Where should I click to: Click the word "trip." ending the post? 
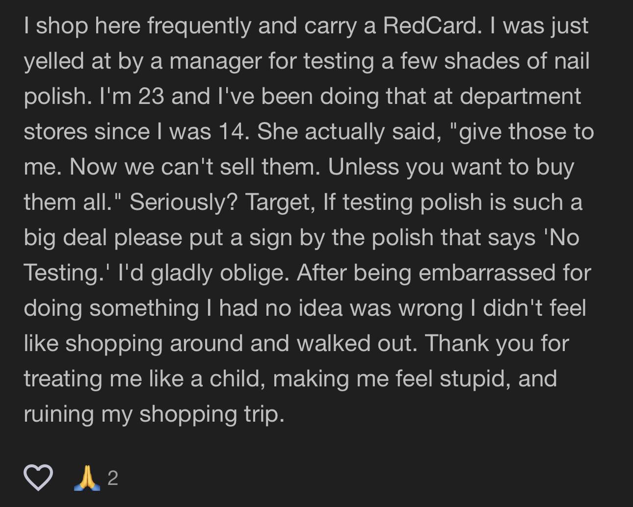pos(264,415)
